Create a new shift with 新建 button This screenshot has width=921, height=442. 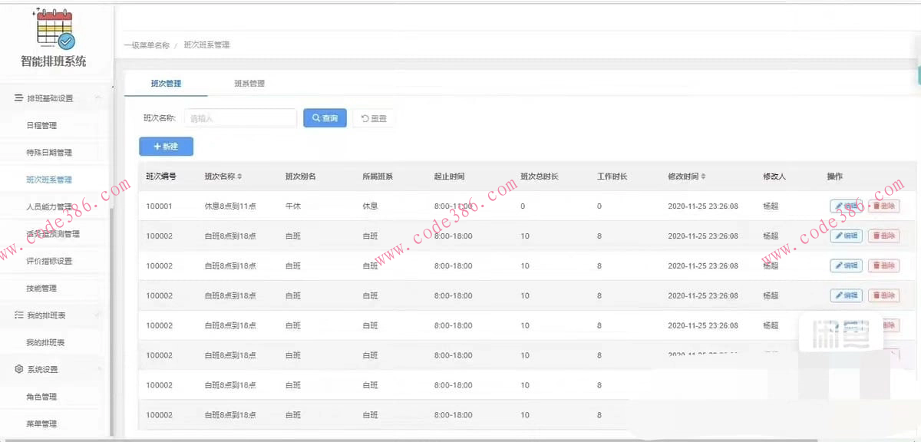coord(166,147)
